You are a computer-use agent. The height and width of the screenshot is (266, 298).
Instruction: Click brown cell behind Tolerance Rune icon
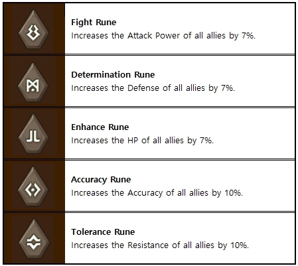(x=34, y=238)
